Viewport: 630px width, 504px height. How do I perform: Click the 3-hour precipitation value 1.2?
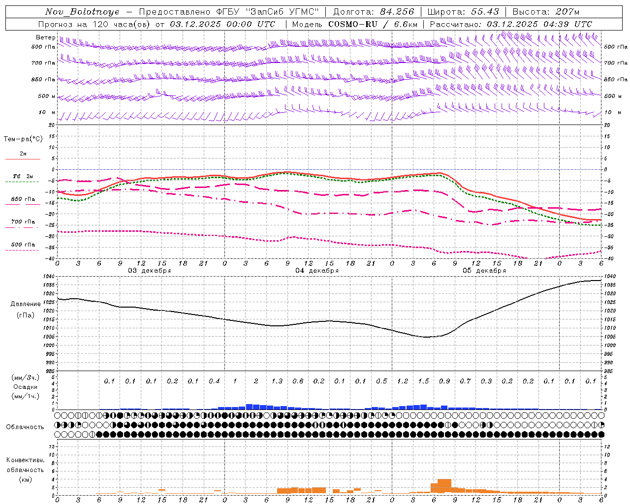pyautogui.click(x=403, y=381)
